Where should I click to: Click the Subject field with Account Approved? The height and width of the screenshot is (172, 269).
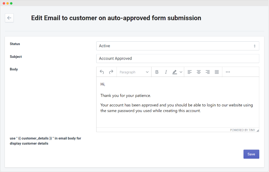coord(178,59)
